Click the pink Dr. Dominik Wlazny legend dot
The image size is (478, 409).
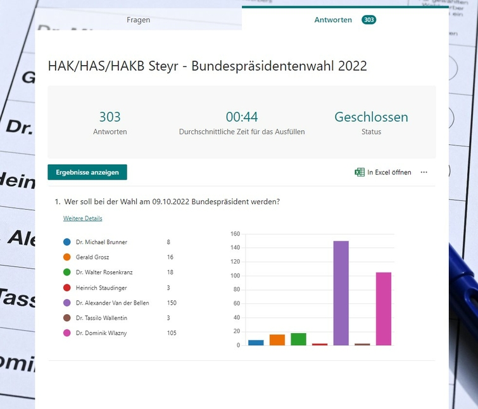(66, 333)
